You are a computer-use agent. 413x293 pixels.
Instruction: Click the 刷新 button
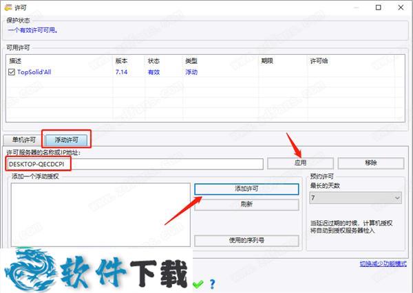(246, 204)
